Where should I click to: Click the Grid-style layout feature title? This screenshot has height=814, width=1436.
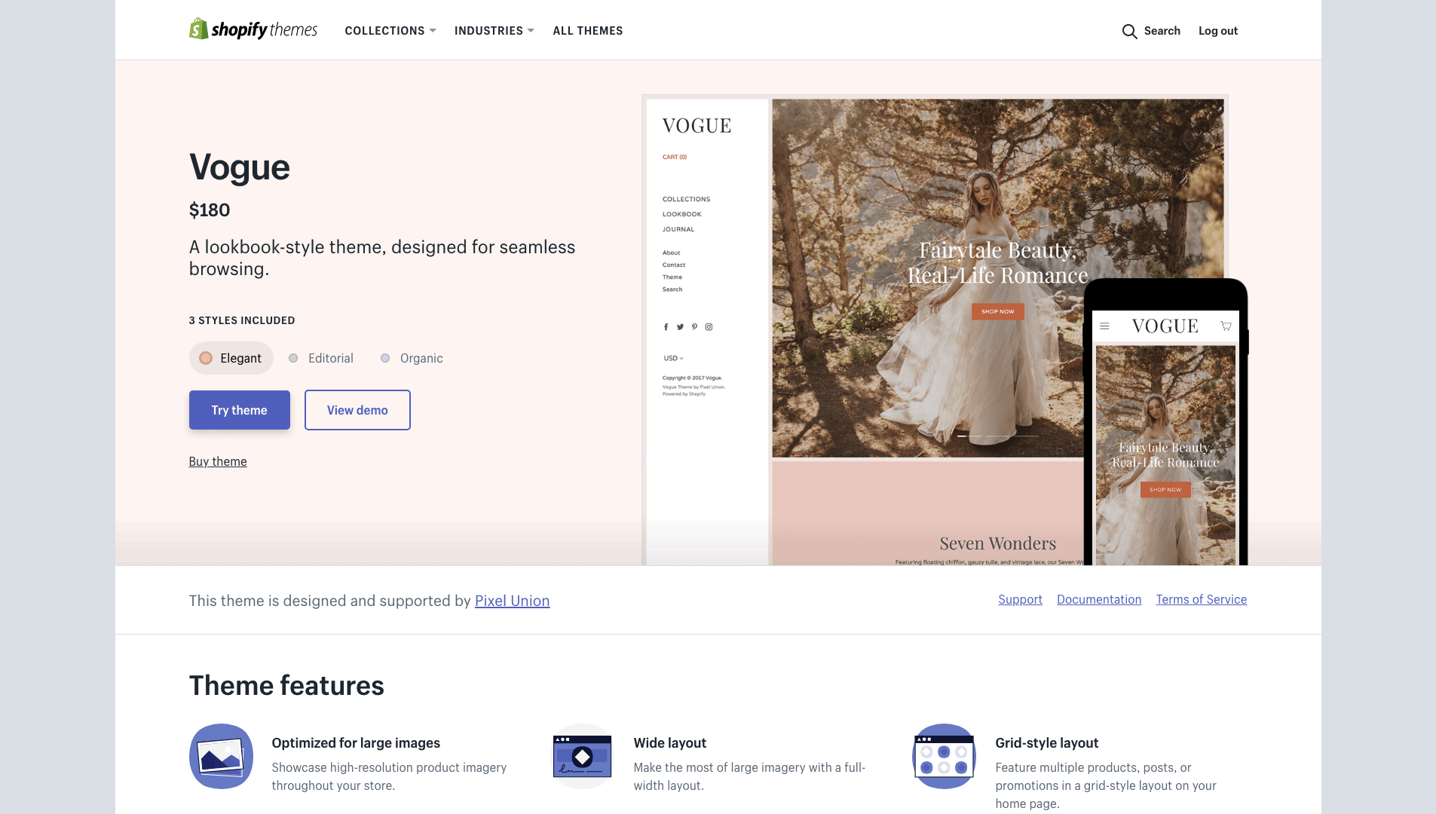coord(1046,743)
